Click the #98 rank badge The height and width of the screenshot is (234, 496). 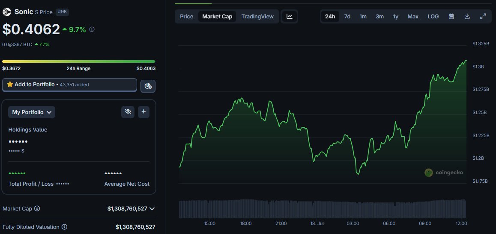tap(62, 12)
